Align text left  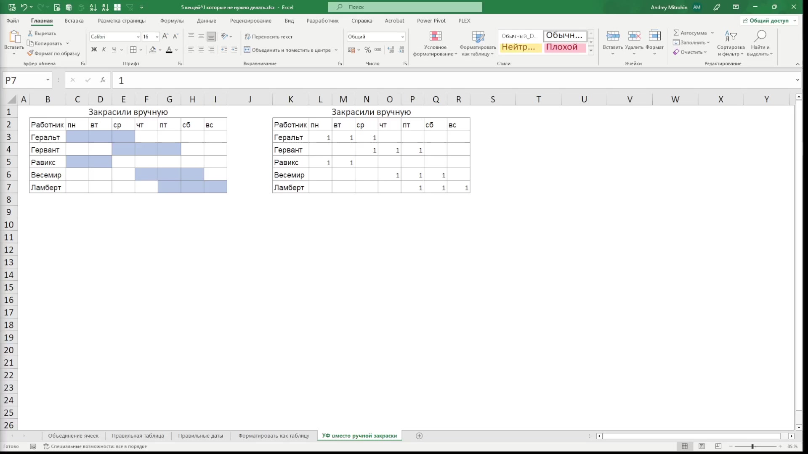click(x=191, y=50)
